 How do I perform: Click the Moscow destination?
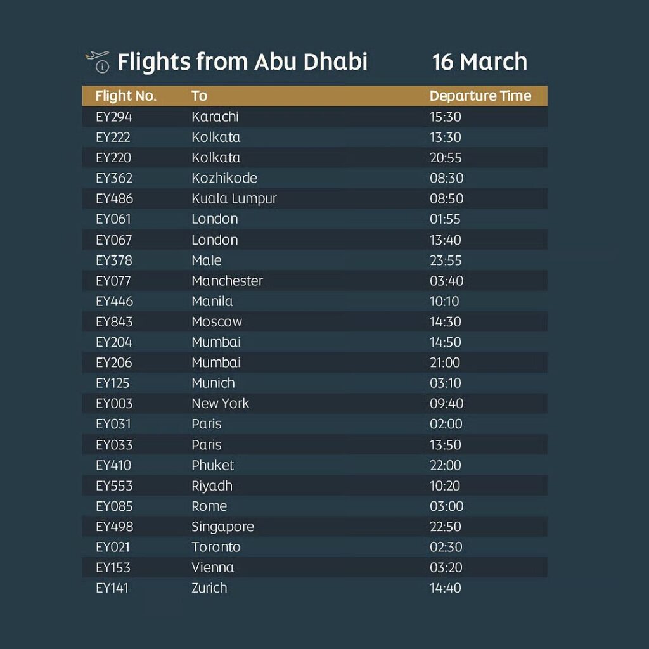pyautogui.click(x=217, y=322)
